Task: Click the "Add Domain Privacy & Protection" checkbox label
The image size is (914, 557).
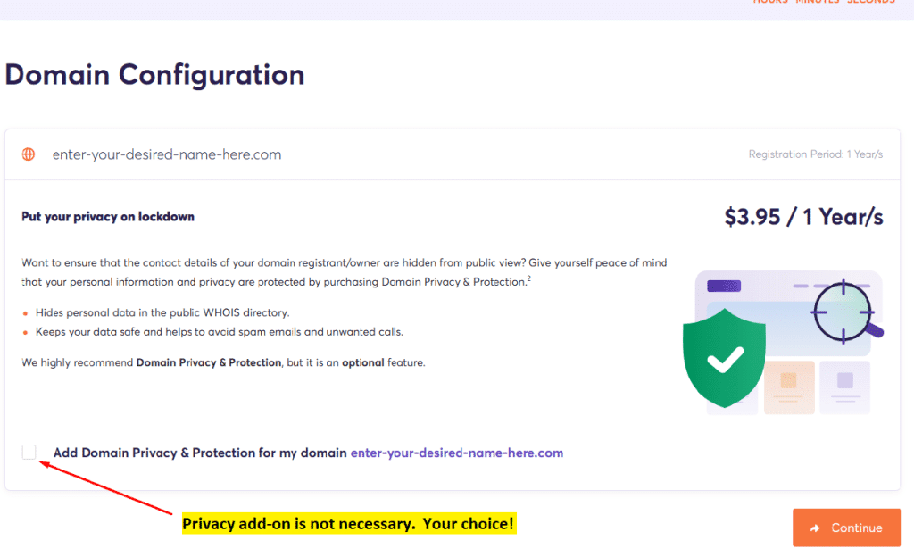Action: click(x=199, y=453)
